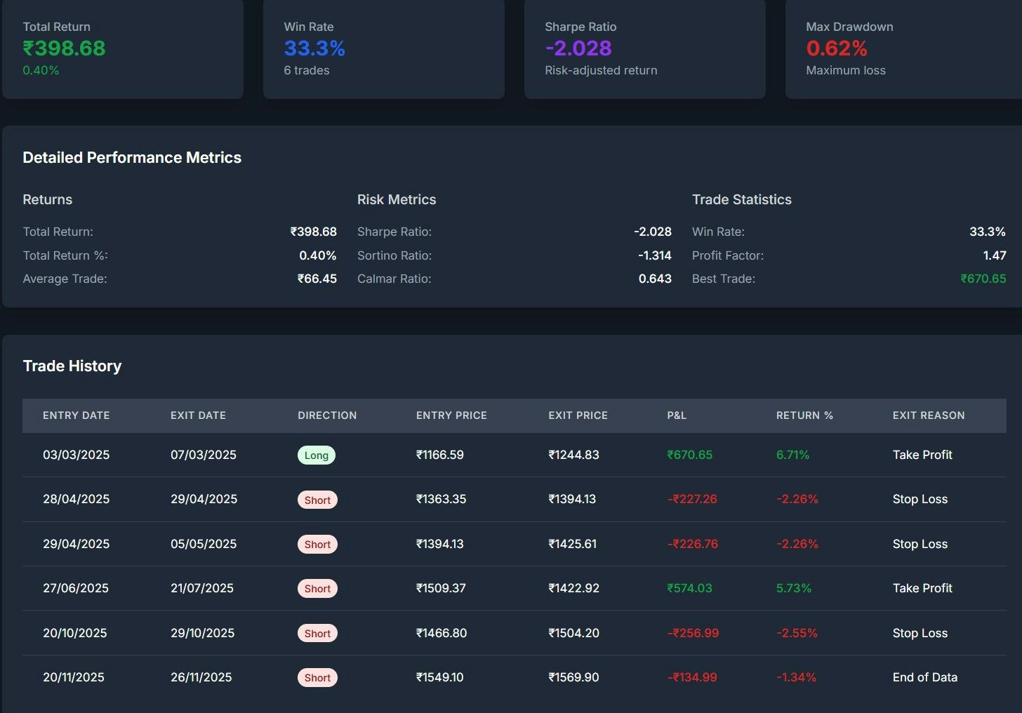Viewport: 1022px width, 713px height.
Task: Click the DIRECTION column header
Action: pos(327,415)
